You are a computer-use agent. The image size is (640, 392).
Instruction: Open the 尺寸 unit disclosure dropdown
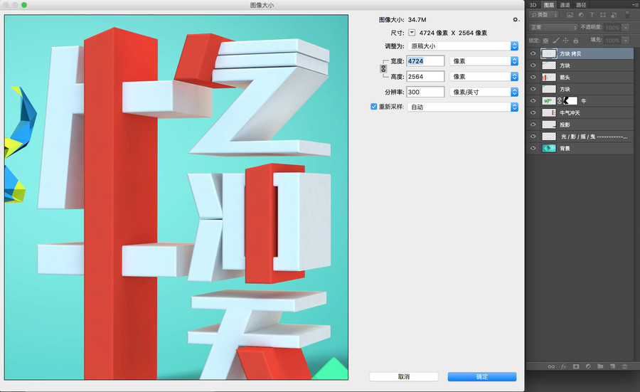[x=412, y=33]
